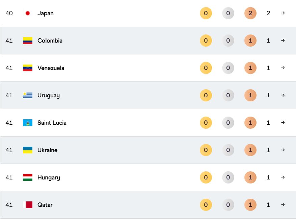Click the Saint Lucia flag icon

point(28,123)
